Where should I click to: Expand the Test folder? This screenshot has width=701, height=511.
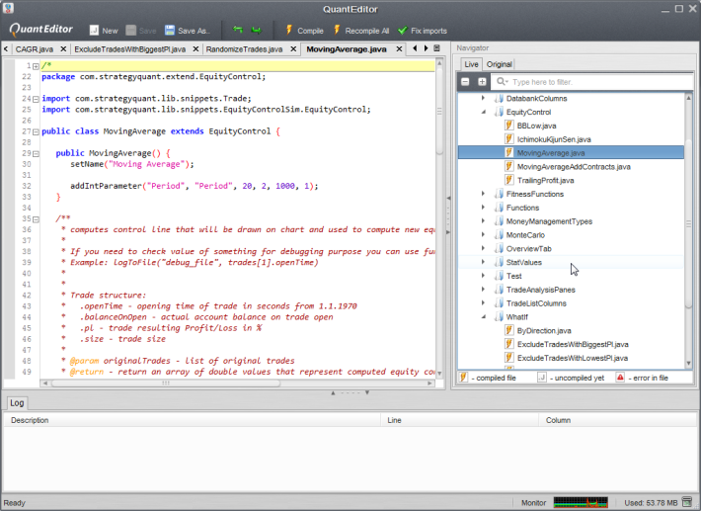coord(483,276)
